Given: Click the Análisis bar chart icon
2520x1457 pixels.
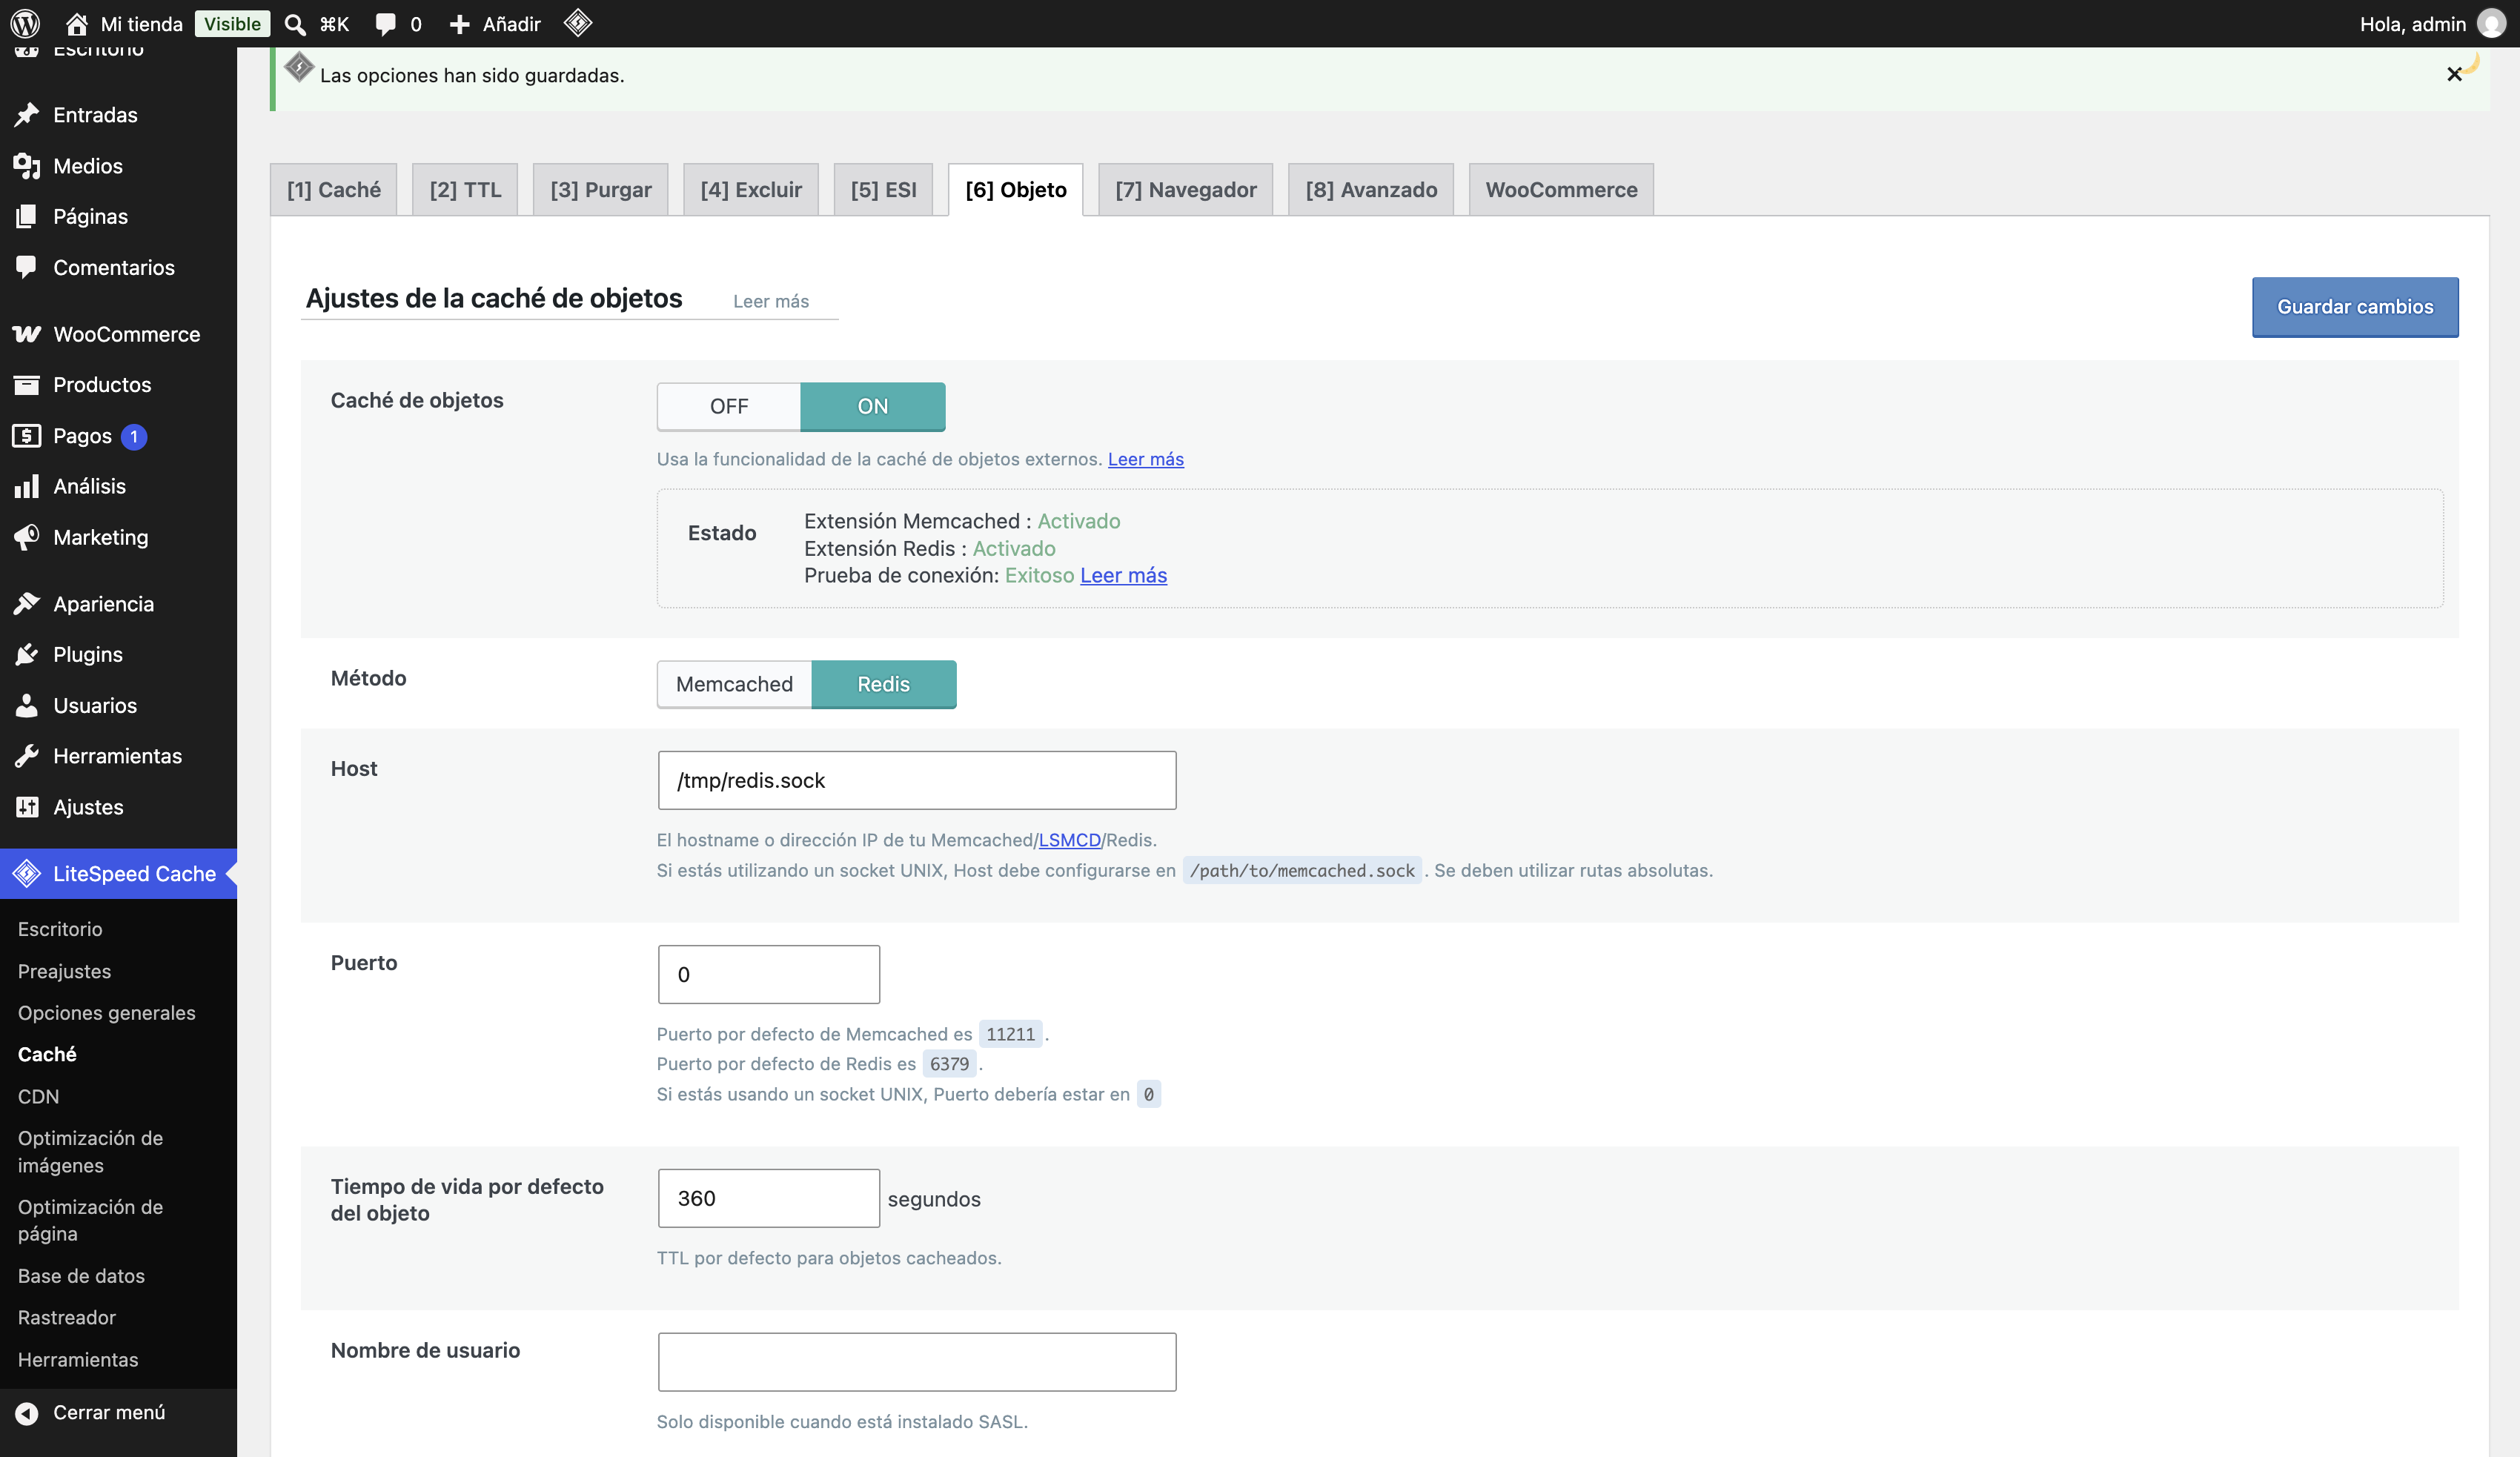Looking at the screenshot, I should tap(27, 486).
